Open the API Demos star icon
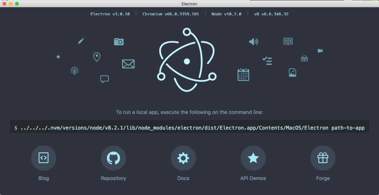 (253, 158)
